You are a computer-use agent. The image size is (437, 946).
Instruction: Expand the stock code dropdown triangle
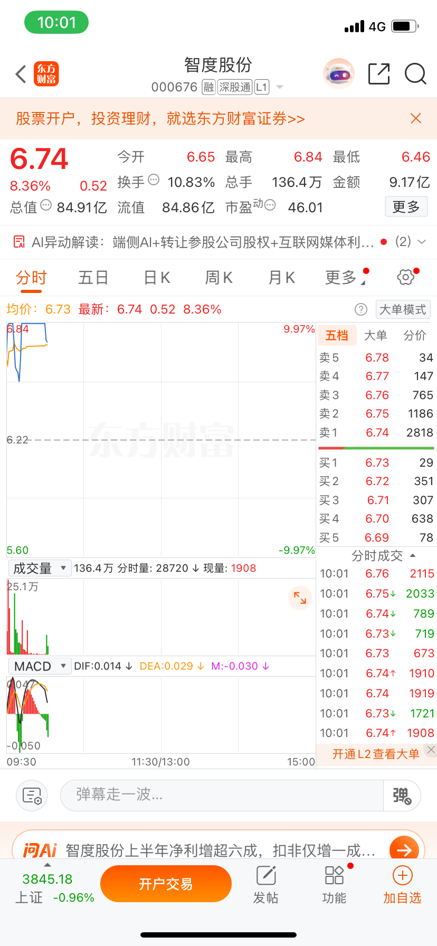pos(280,87)
